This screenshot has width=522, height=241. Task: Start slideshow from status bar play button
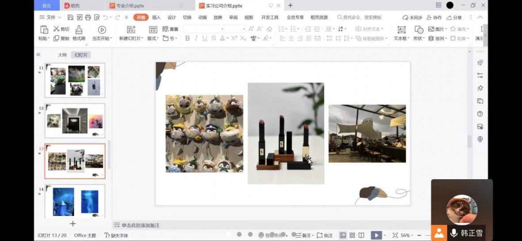[376, 235]
